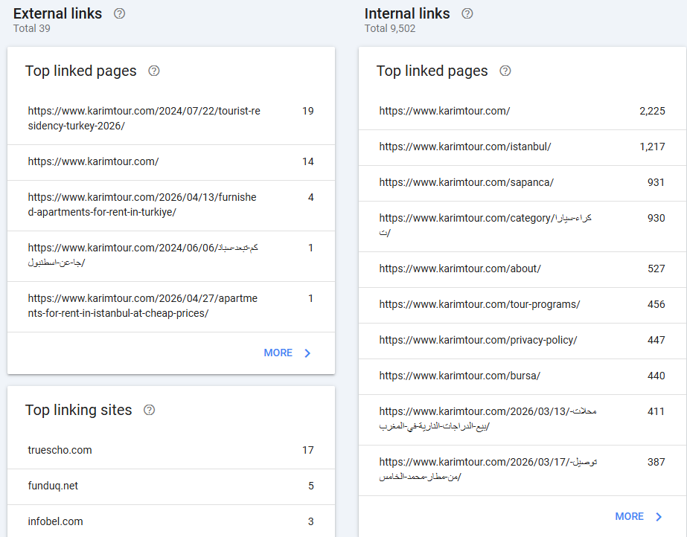
Task: Click the count 3 for infobel.com
Action: [311, 521]
